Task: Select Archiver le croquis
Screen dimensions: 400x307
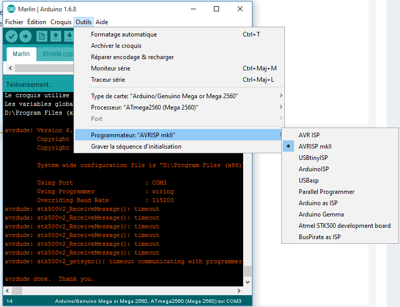Action: [x=179, y=46]
